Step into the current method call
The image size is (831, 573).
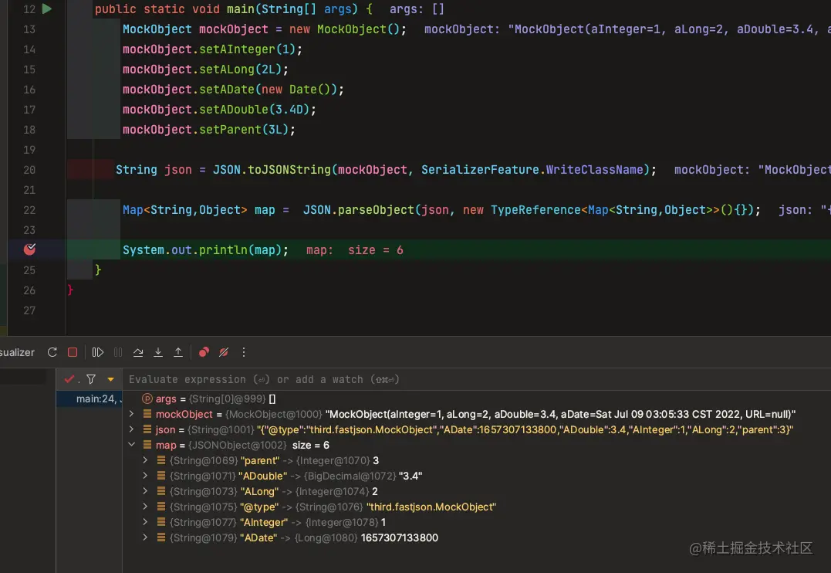click(158, 352)
